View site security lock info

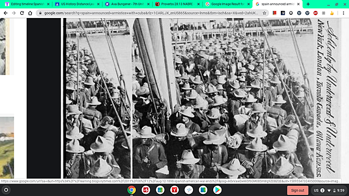[40, 13]
